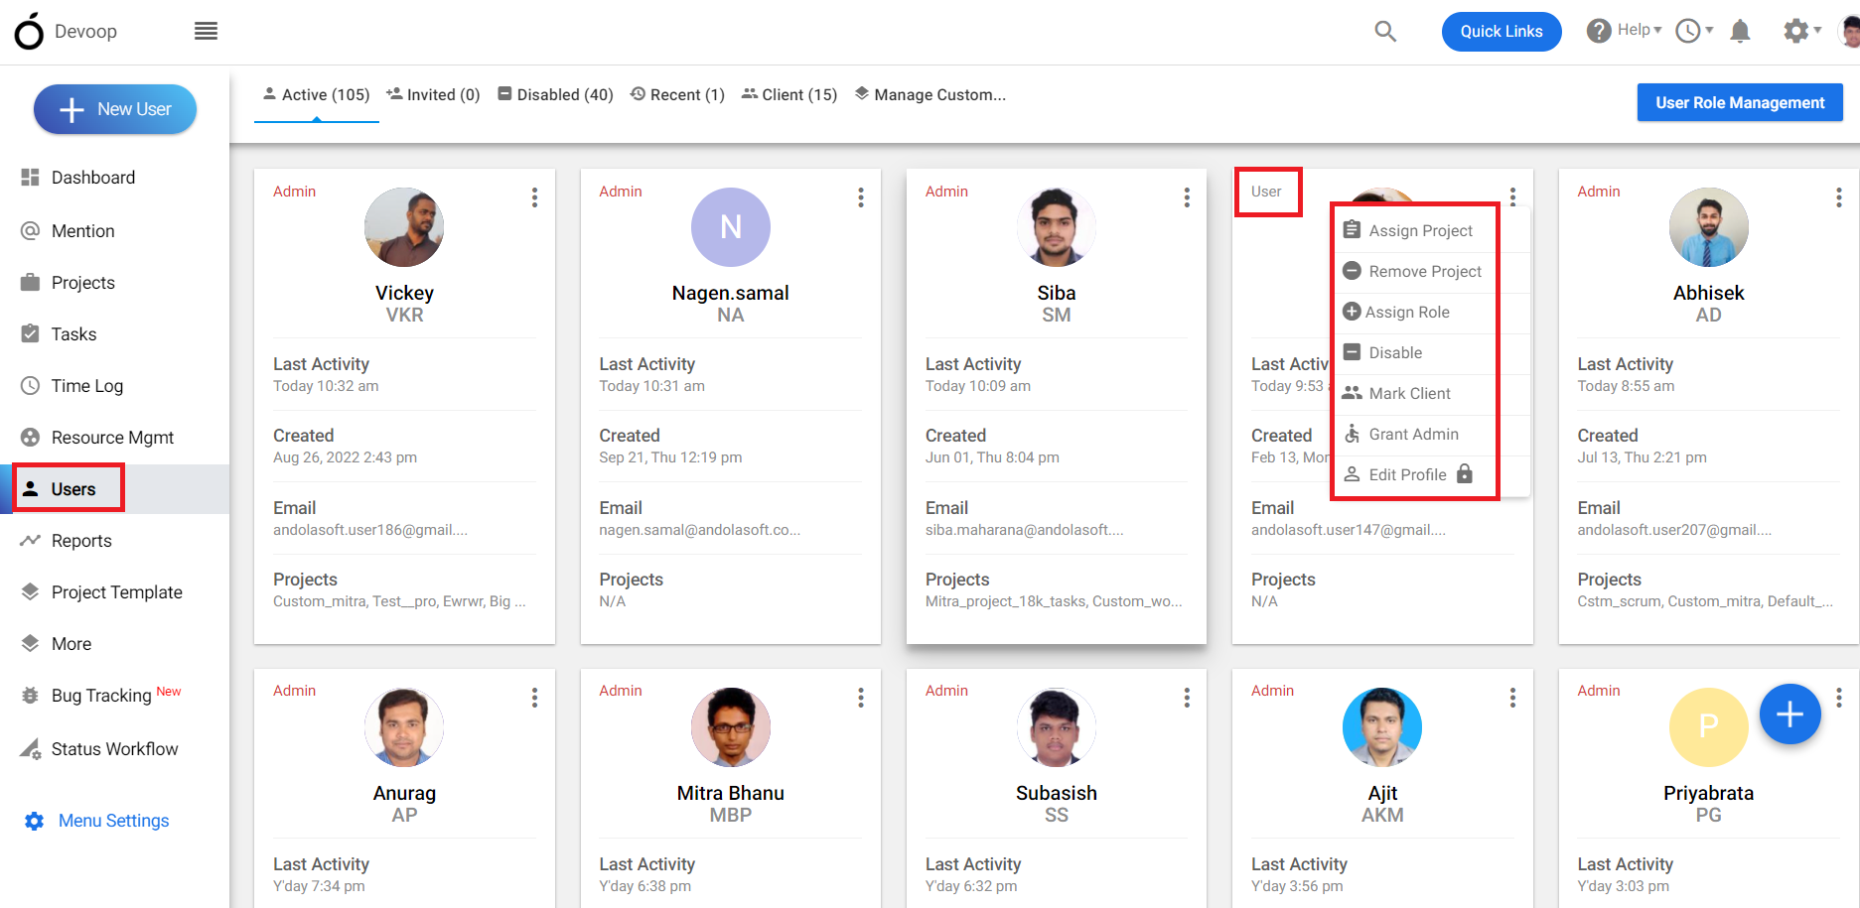Toggle the hamburger sidebar menu
Viewport: 1860px width, 908px height.
[206, 32]
